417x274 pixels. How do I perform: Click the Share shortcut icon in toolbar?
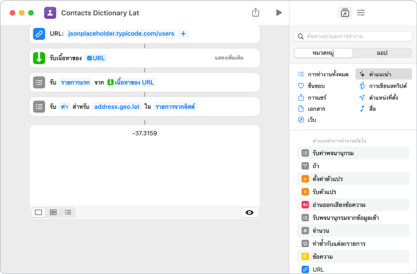(x=256, y=13)
